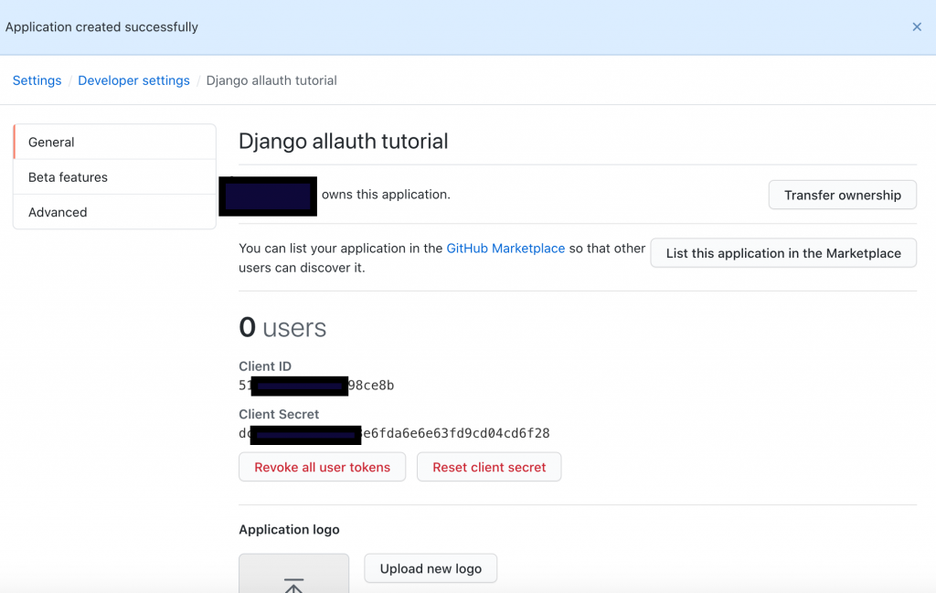This screenshot has height=593, width=936.
Task: Click List this application in the Marketplace
Action: [783, 253]
